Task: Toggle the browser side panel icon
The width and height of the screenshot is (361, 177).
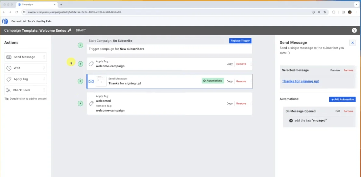Action: click(x=343, y=12)
